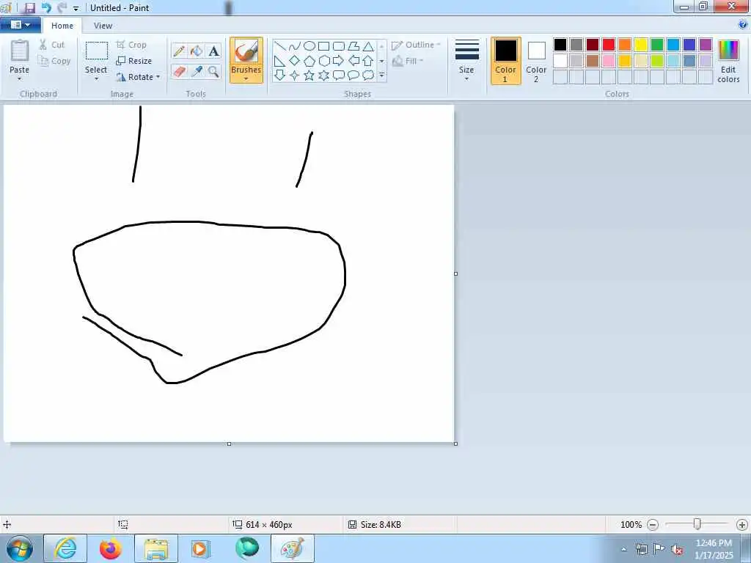
Task: Click the canvas bottom-right resize handle
Action: click(455, 444)
